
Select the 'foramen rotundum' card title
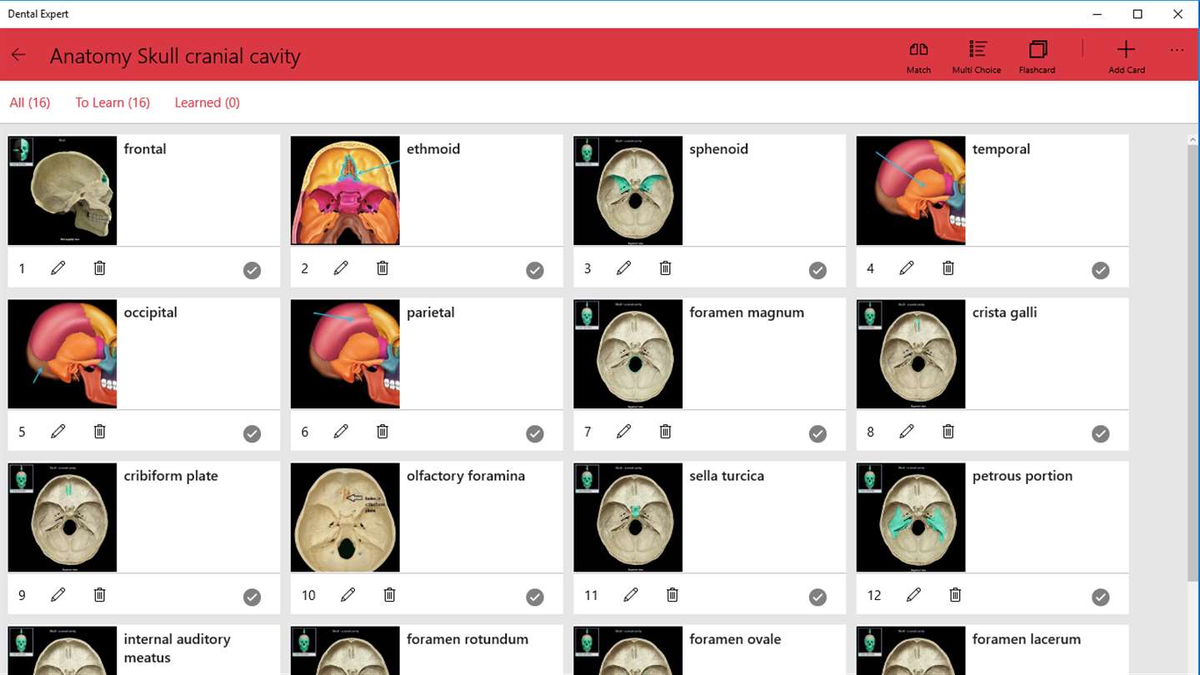467,639
